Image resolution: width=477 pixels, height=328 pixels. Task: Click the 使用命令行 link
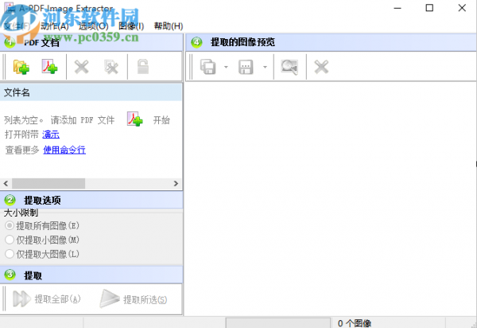[64, 150]
